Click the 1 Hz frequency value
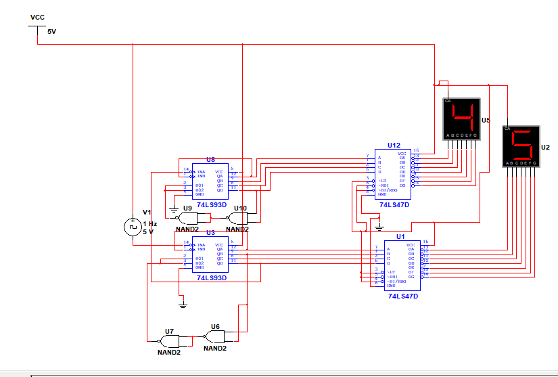 (x=150, y=223)
